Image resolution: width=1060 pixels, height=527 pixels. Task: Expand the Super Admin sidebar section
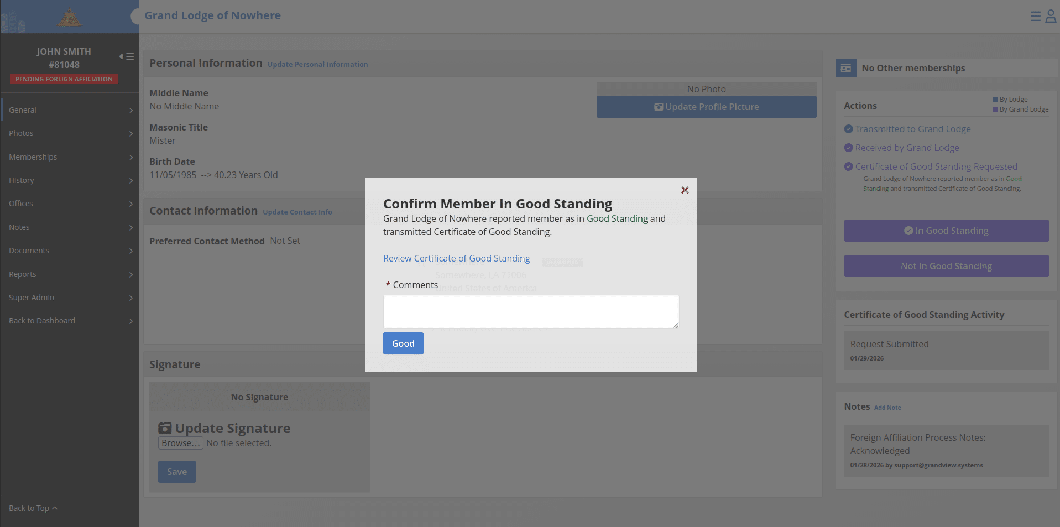pos(70,298)
